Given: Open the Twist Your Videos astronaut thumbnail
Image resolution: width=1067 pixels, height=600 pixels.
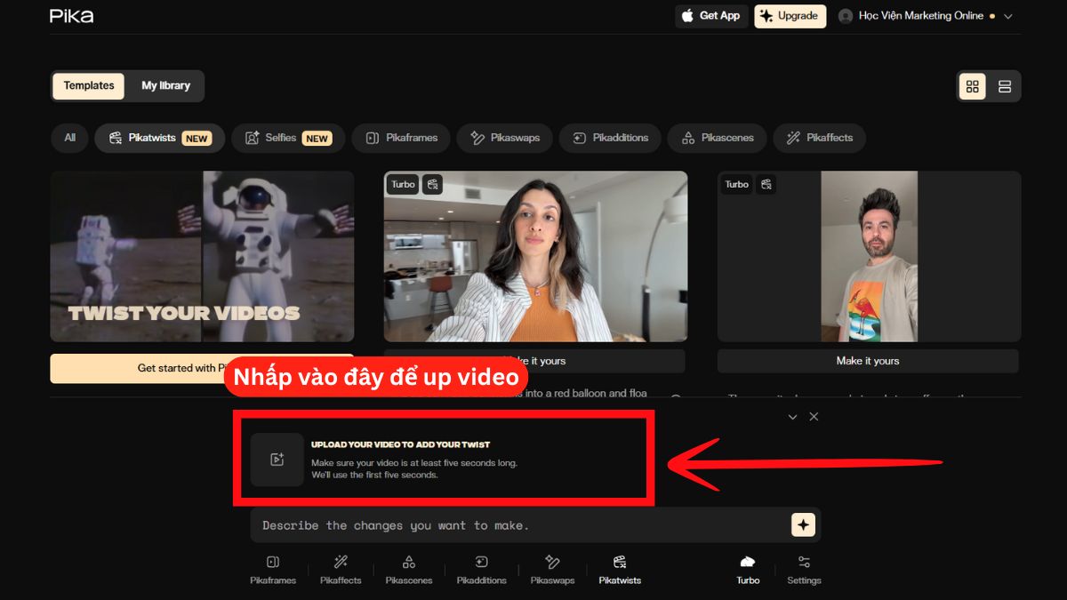Looking at the screenshot, I should click(202, 256).
